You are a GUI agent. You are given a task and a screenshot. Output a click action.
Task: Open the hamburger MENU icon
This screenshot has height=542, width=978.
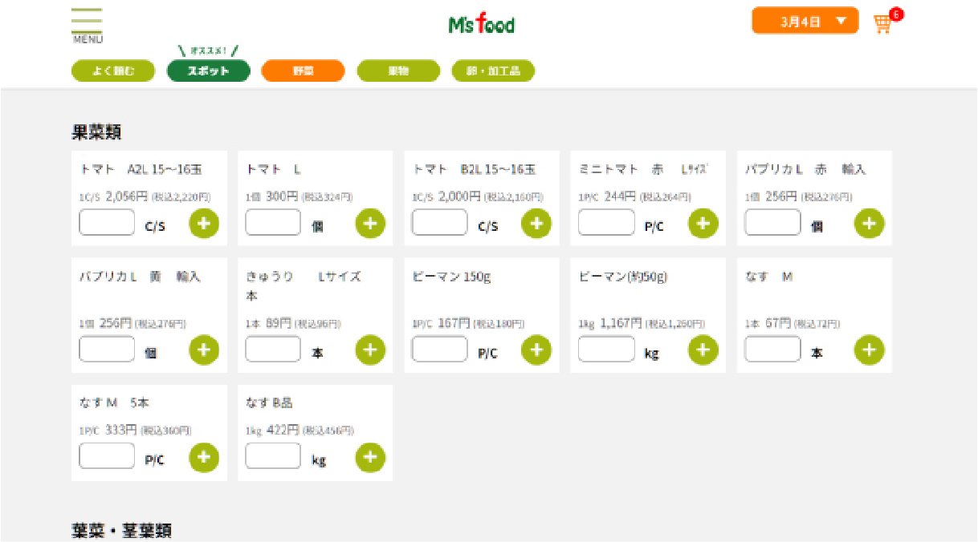[87, 20]
